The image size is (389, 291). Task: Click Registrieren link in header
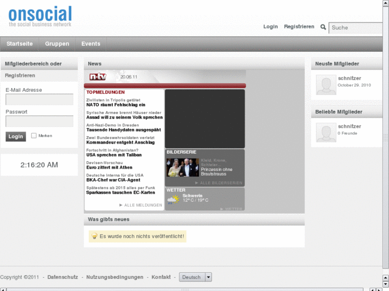[299, 27]
